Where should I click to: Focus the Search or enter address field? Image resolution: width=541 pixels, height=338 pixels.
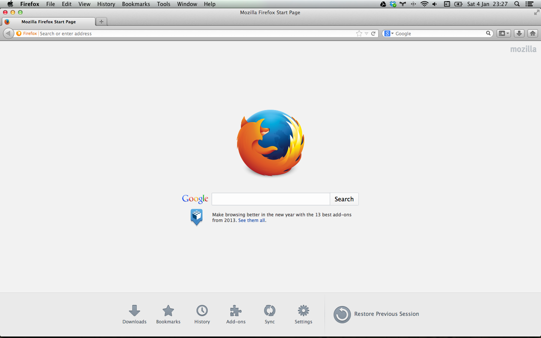196,33
